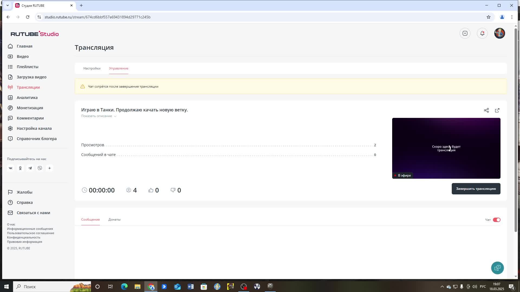The height and width of the screenshot is (292, 520).
Task: Open stream in new window icon
Action: (497, 110)
